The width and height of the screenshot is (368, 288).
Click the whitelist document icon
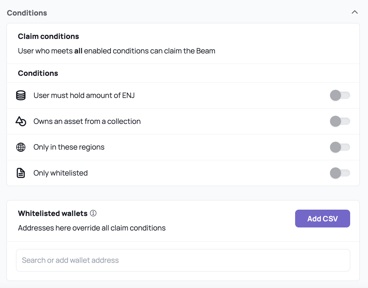pos(21,173)
